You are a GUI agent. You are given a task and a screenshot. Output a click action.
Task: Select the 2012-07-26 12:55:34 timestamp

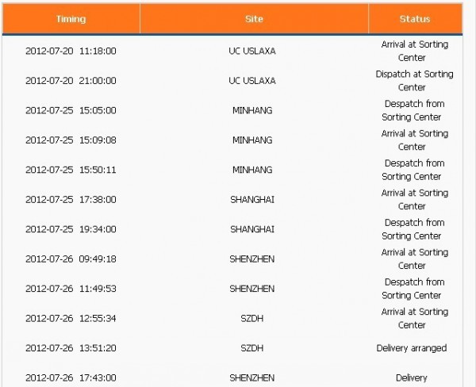[71, 318]
